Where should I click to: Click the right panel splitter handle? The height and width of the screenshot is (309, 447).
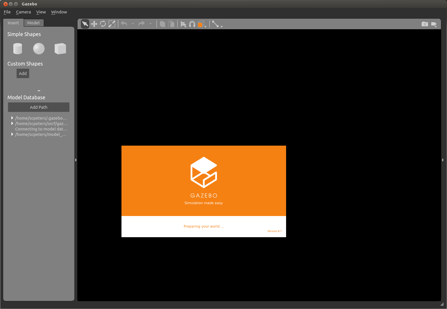(x=442, y=160)
